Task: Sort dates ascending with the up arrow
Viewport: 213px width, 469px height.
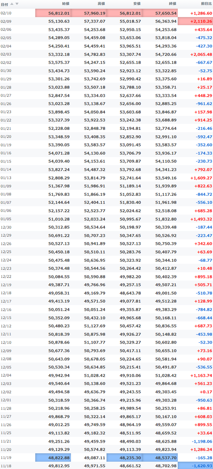Action: click(x=12, y=4)
